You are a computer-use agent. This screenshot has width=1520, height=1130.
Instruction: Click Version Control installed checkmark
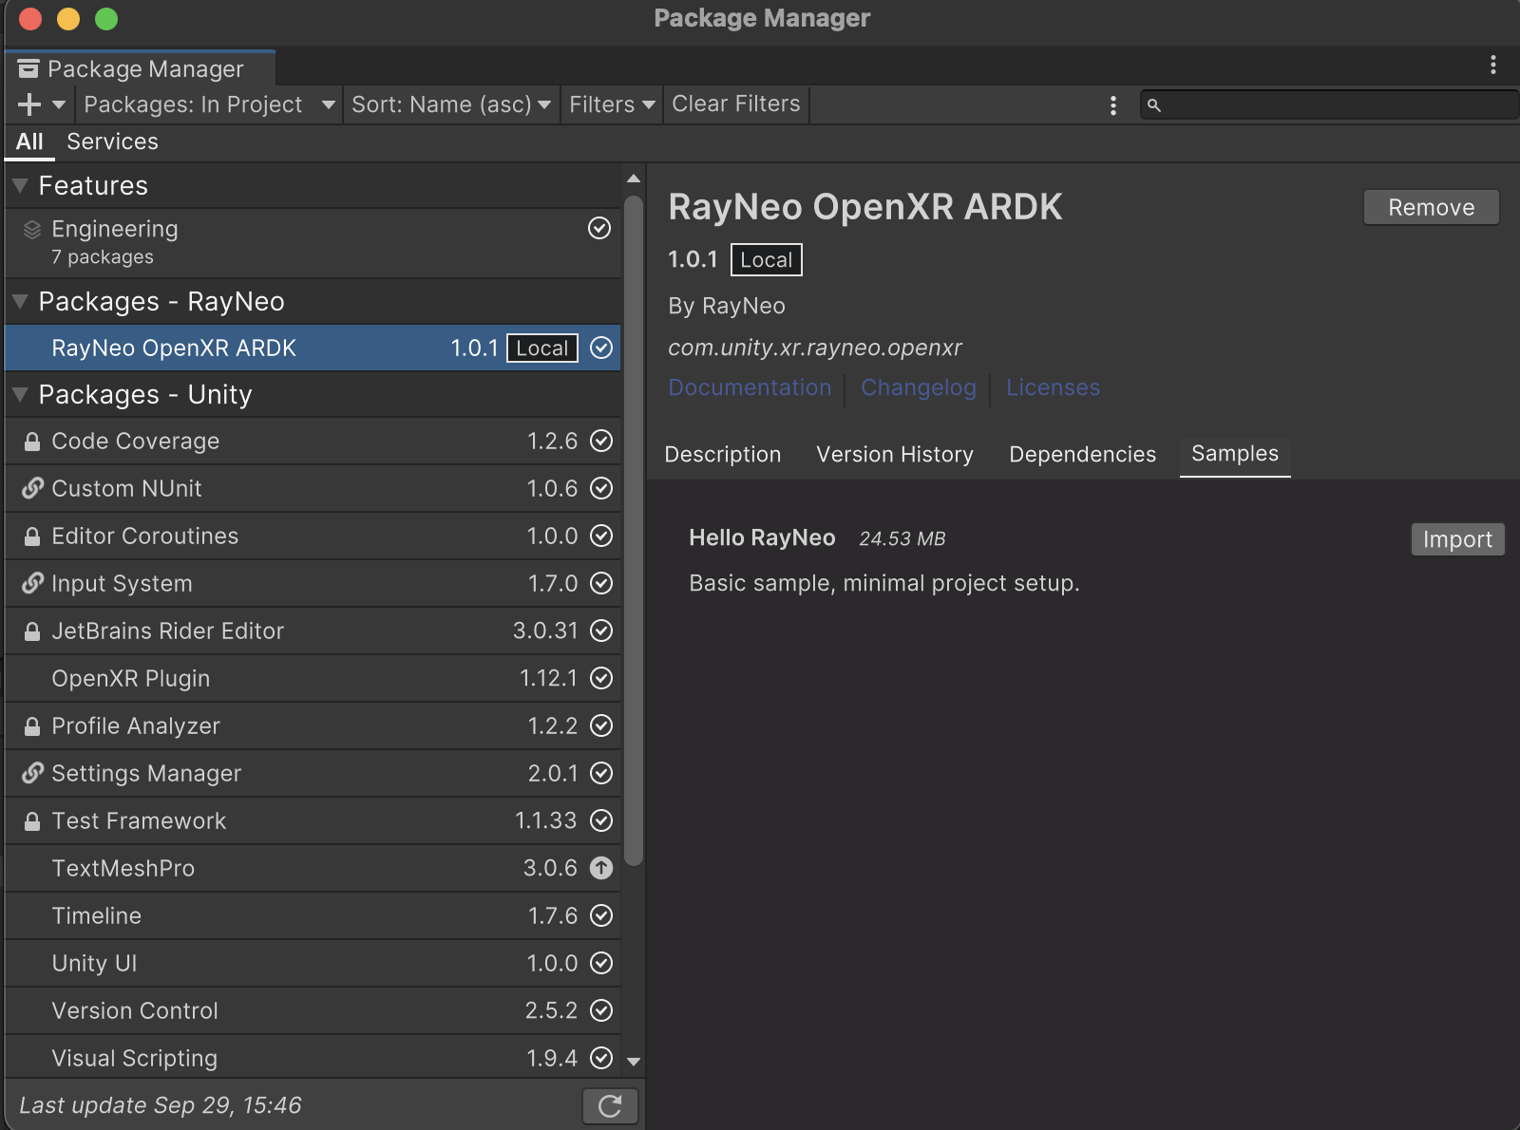[x=601, y=1010]
